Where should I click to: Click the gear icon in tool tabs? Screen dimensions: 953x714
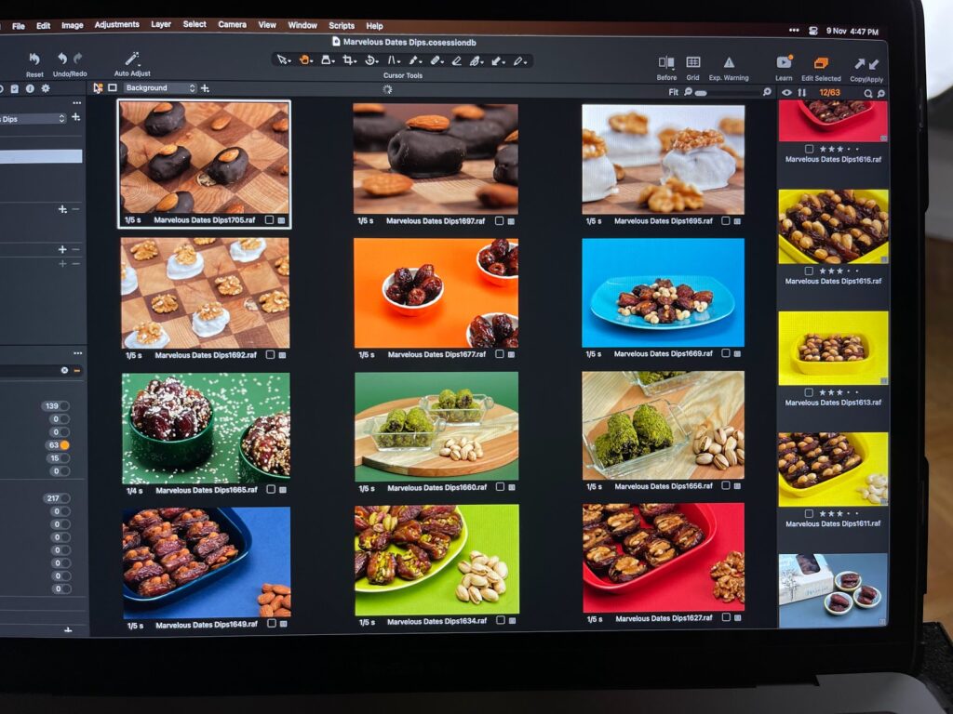click(x=45, y=88)
